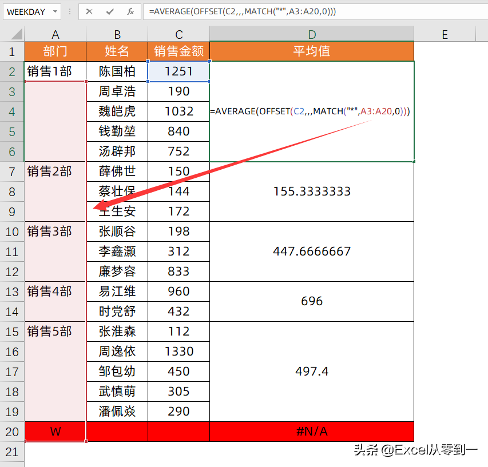Select name cell 周逸依
The image size is (488, 467).
click(117, 352)
